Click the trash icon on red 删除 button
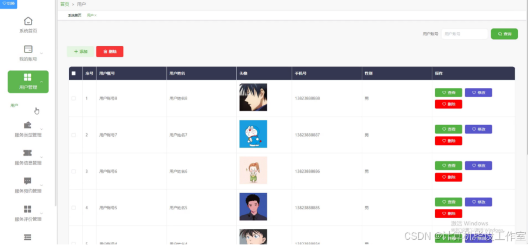 coord(105,52)
